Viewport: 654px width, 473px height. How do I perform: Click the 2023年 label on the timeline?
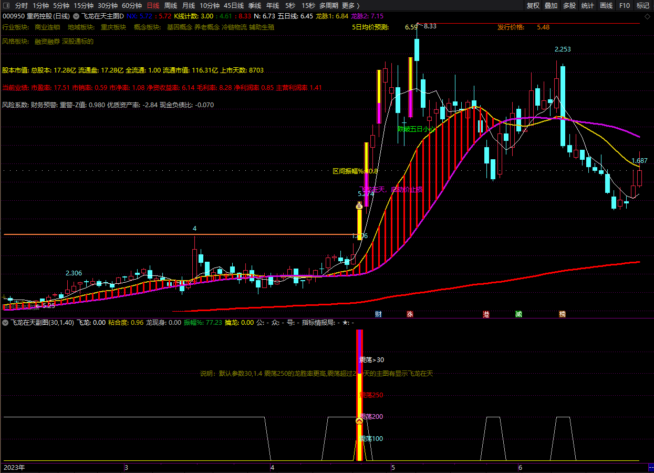14,467
